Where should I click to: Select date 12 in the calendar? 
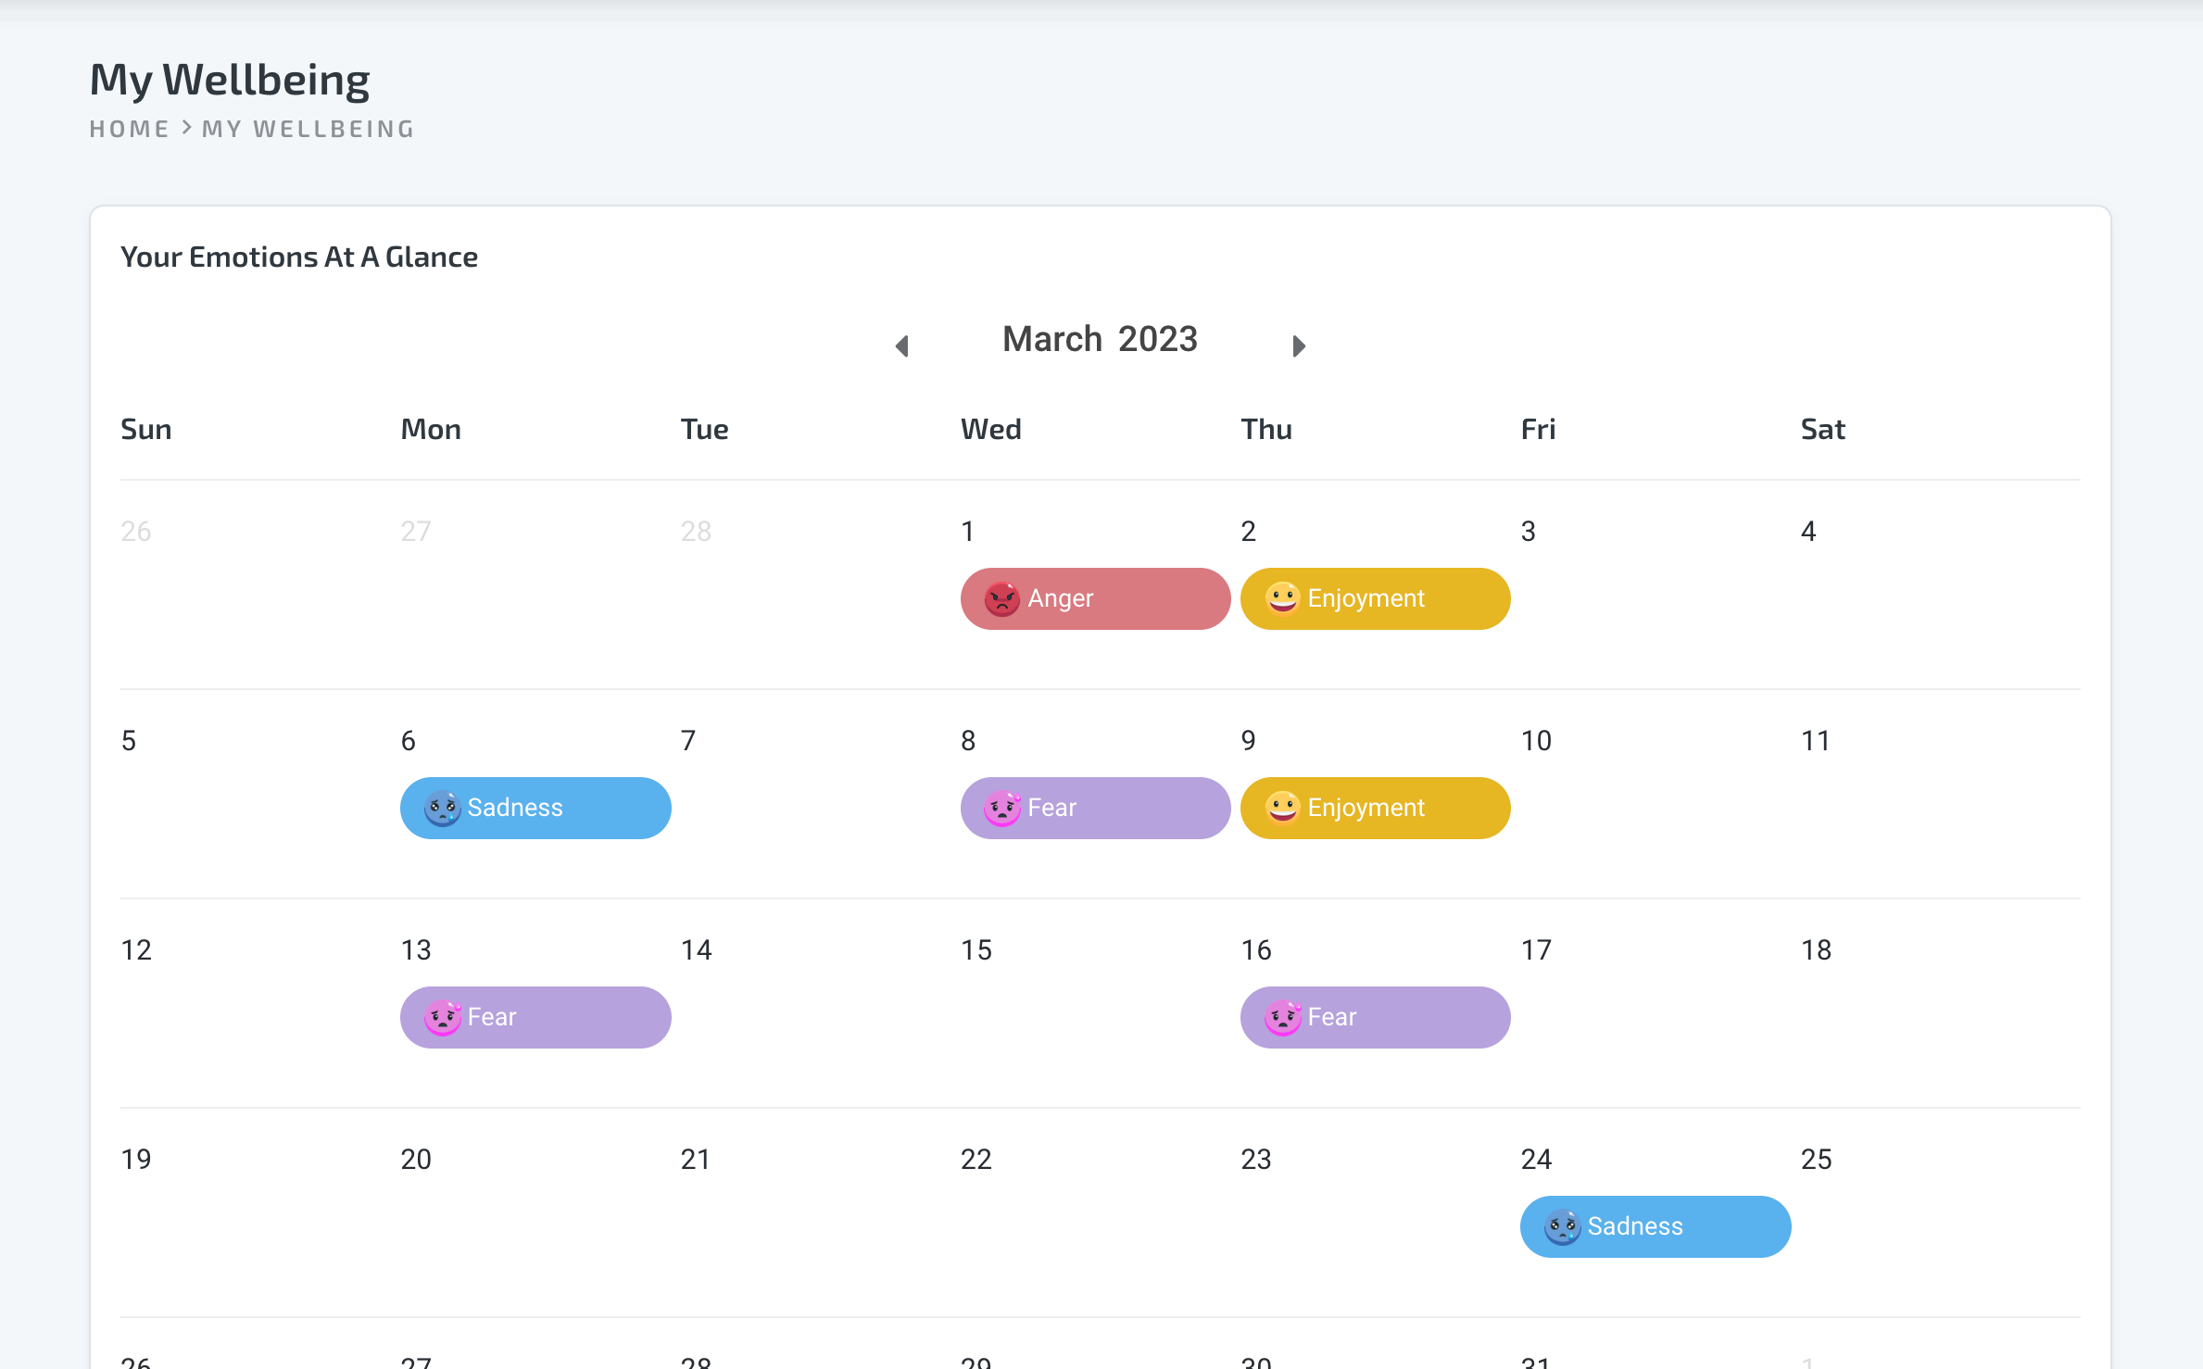click(136, 950)
